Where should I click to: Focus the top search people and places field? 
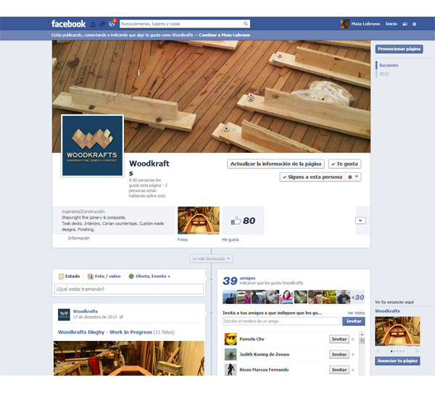coord(181,24)
